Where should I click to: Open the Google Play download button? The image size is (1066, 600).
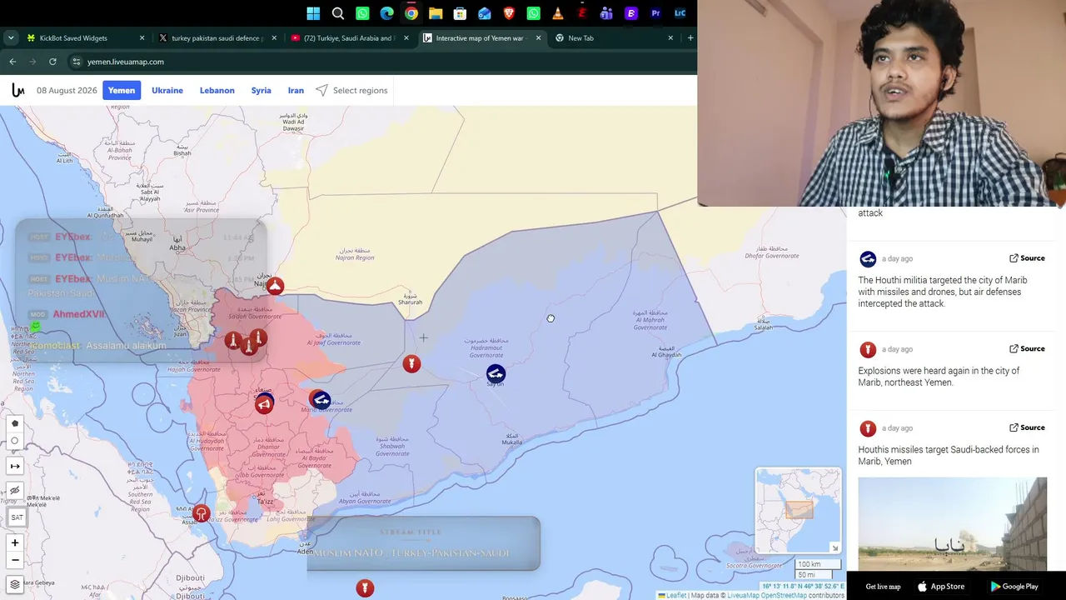coord(1014,587)
